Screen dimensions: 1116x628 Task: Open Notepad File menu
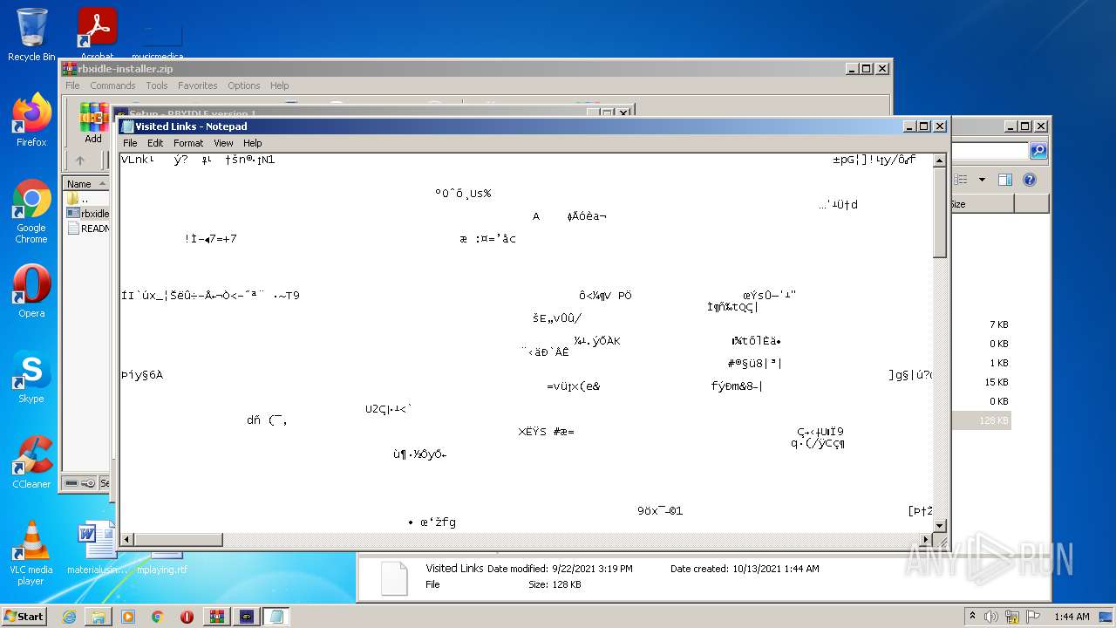(x=130, y=143)
